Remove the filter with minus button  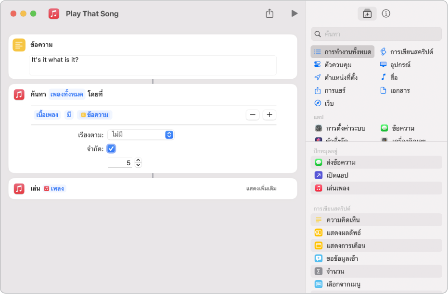coord(253,115)
